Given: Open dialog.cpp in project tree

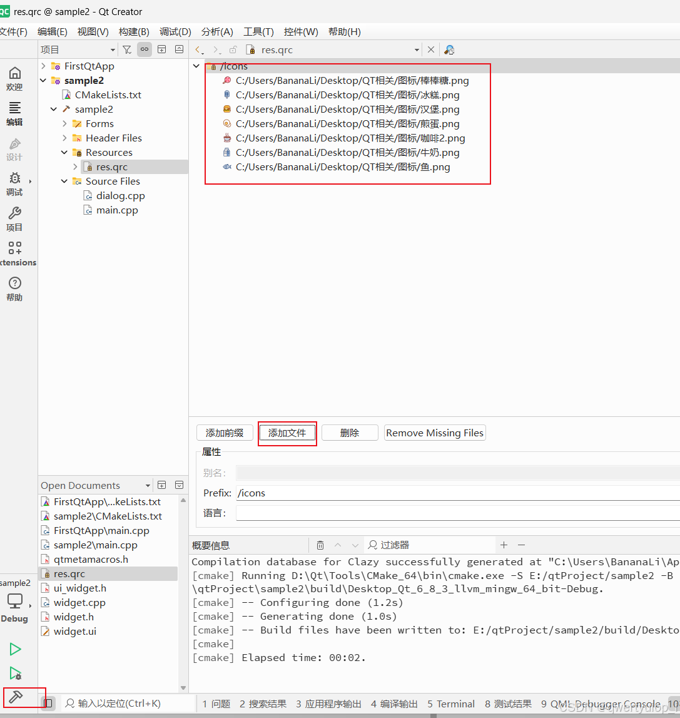Looking at the screenshot, I should 120,196.
